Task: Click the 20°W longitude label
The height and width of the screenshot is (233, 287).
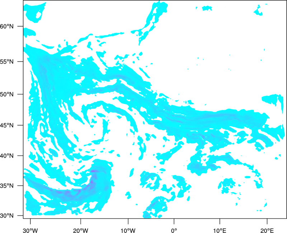Action: coord(80,230)
